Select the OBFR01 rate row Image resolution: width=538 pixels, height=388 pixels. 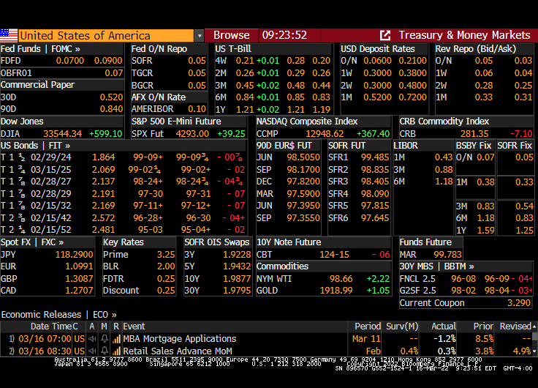tap(61, 73)
